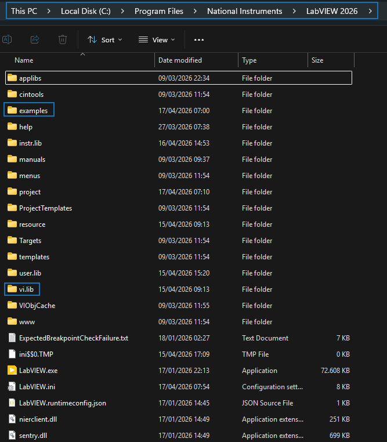387x442 pixels.
Task: Expand the chevron after LabVIEW 2026 breadcrumb
Action: [370, 11]
